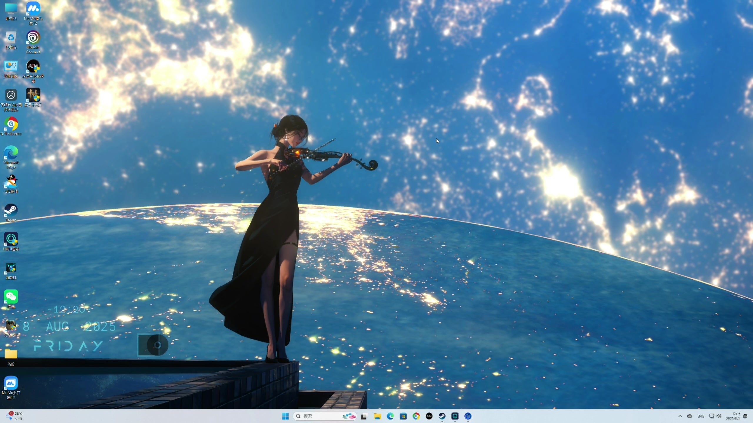Open network settings from the tray
Viewport: 753px width, 423px height.
pyautogui.click(x=712, y=416)
